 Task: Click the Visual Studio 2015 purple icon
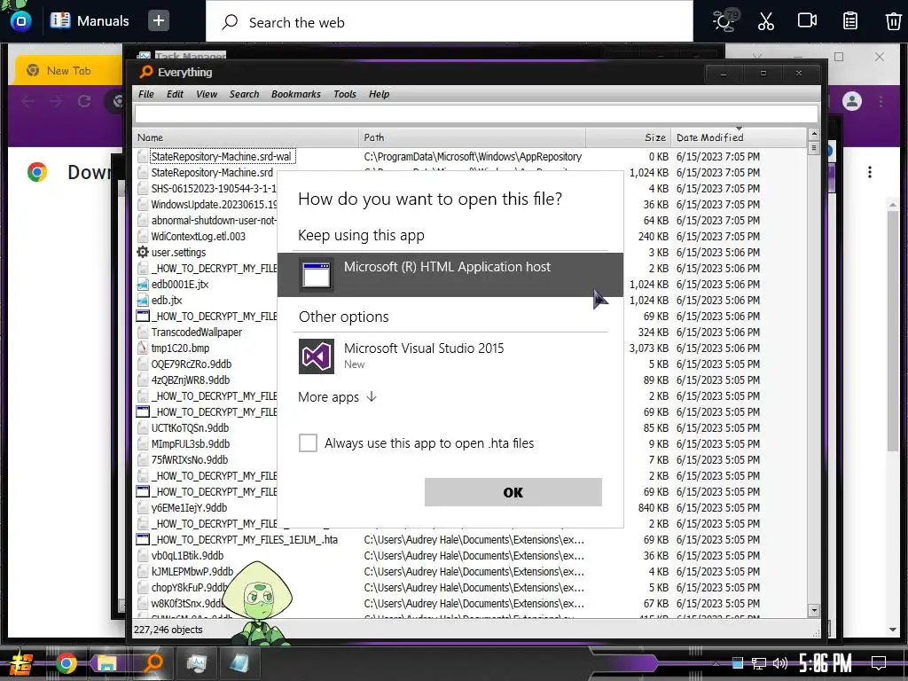(x=317, y=356)
